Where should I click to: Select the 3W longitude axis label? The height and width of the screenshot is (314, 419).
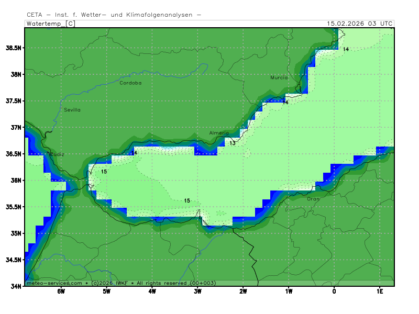click(197, 291)
